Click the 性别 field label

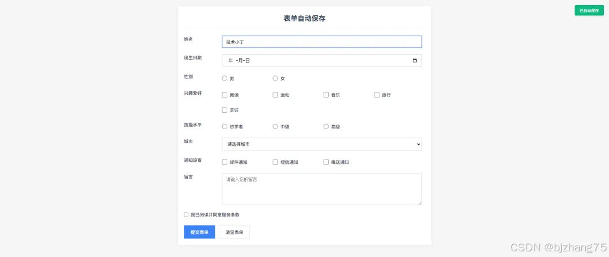[188, 77]
